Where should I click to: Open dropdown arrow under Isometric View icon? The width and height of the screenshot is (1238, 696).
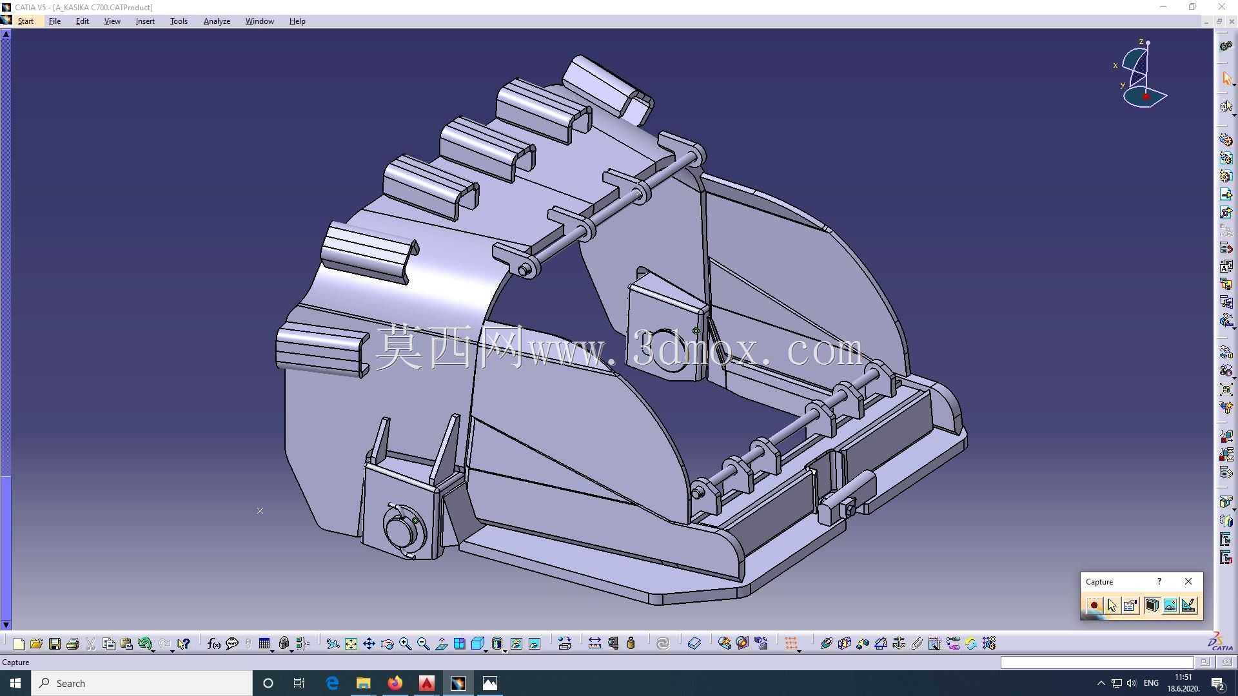click(x=485, y=650)
